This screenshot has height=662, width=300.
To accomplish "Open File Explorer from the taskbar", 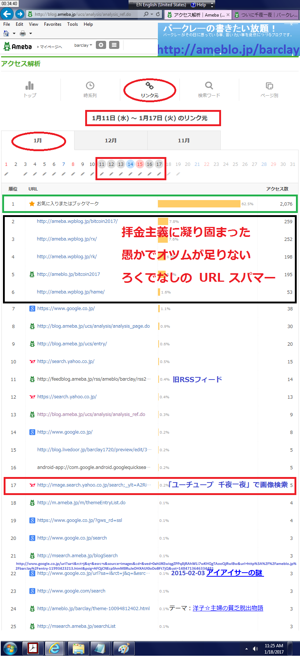I will (x=79, y=648).
